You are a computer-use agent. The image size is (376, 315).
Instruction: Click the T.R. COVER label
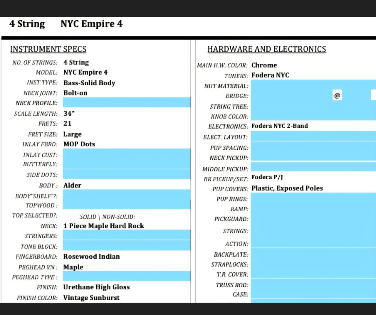pyautogui.click(x=233, y=275)
